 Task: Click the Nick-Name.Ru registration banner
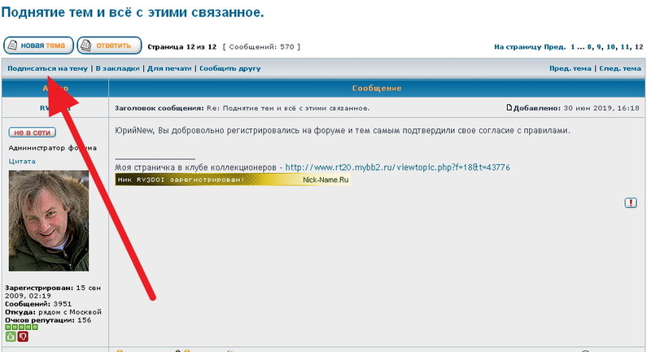pyautogui.click(x=233, y=180)
